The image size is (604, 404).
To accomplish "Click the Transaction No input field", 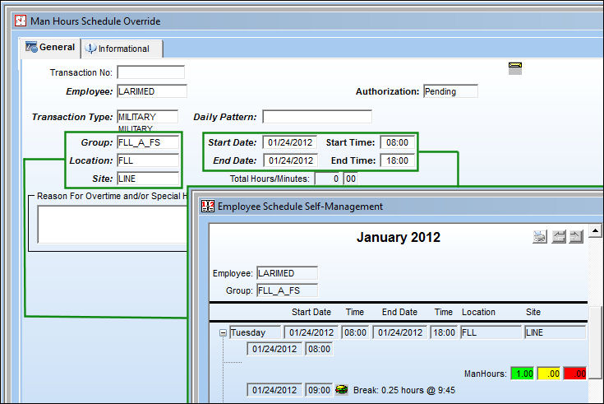I will click(151, 72).
